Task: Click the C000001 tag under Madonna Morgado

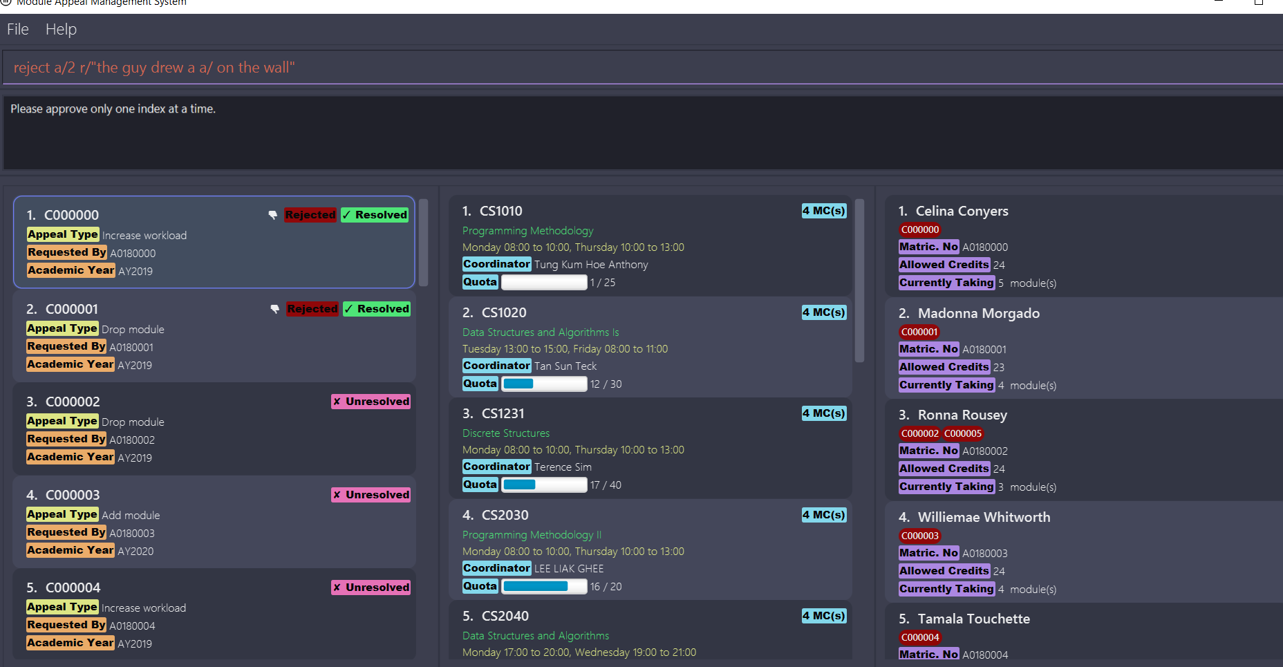Action: pos(919,332)
